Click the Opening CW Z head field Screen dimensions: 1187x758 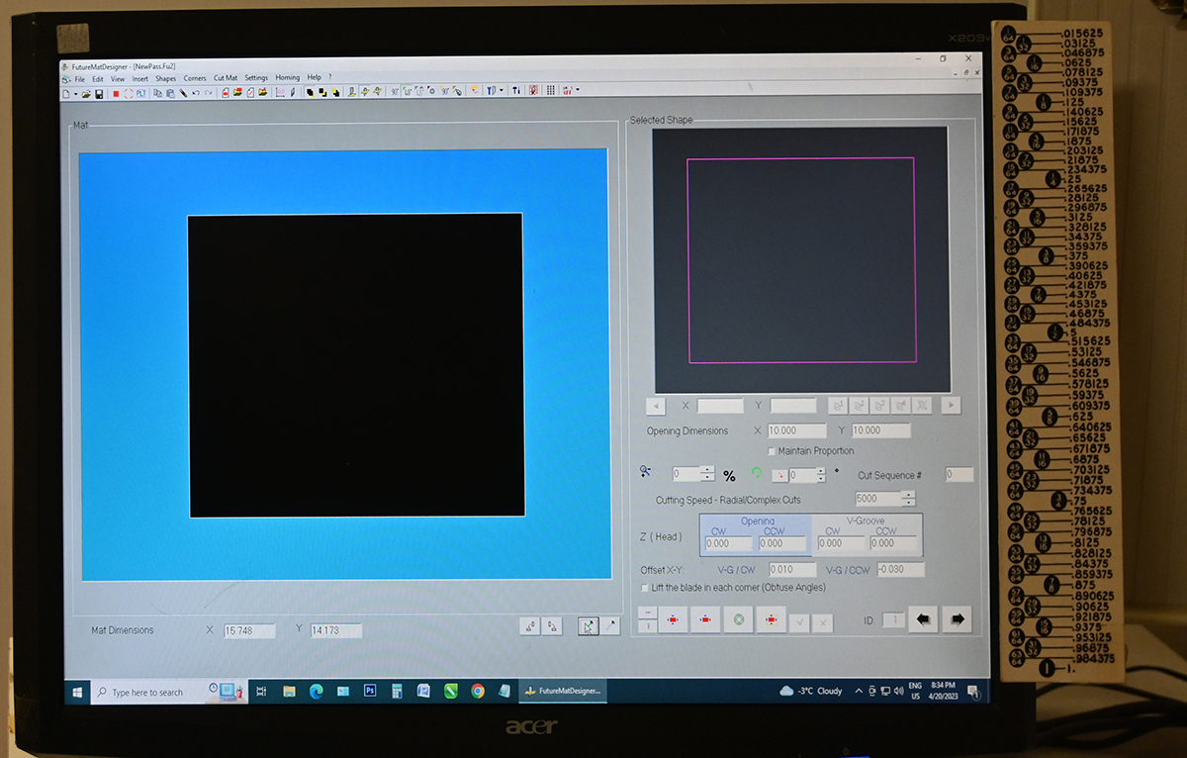(x=728, y=543)
